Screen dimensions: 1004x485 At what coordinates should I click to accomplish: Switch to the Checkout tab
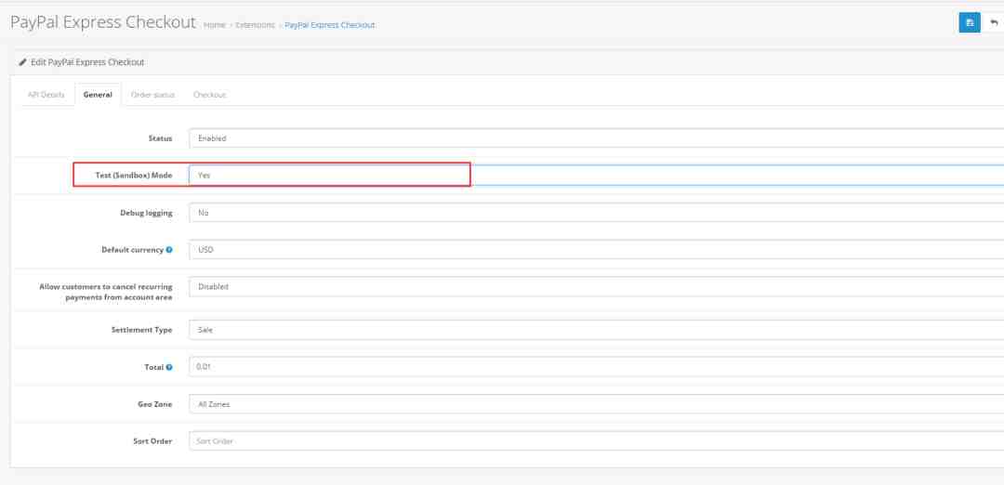209,95
